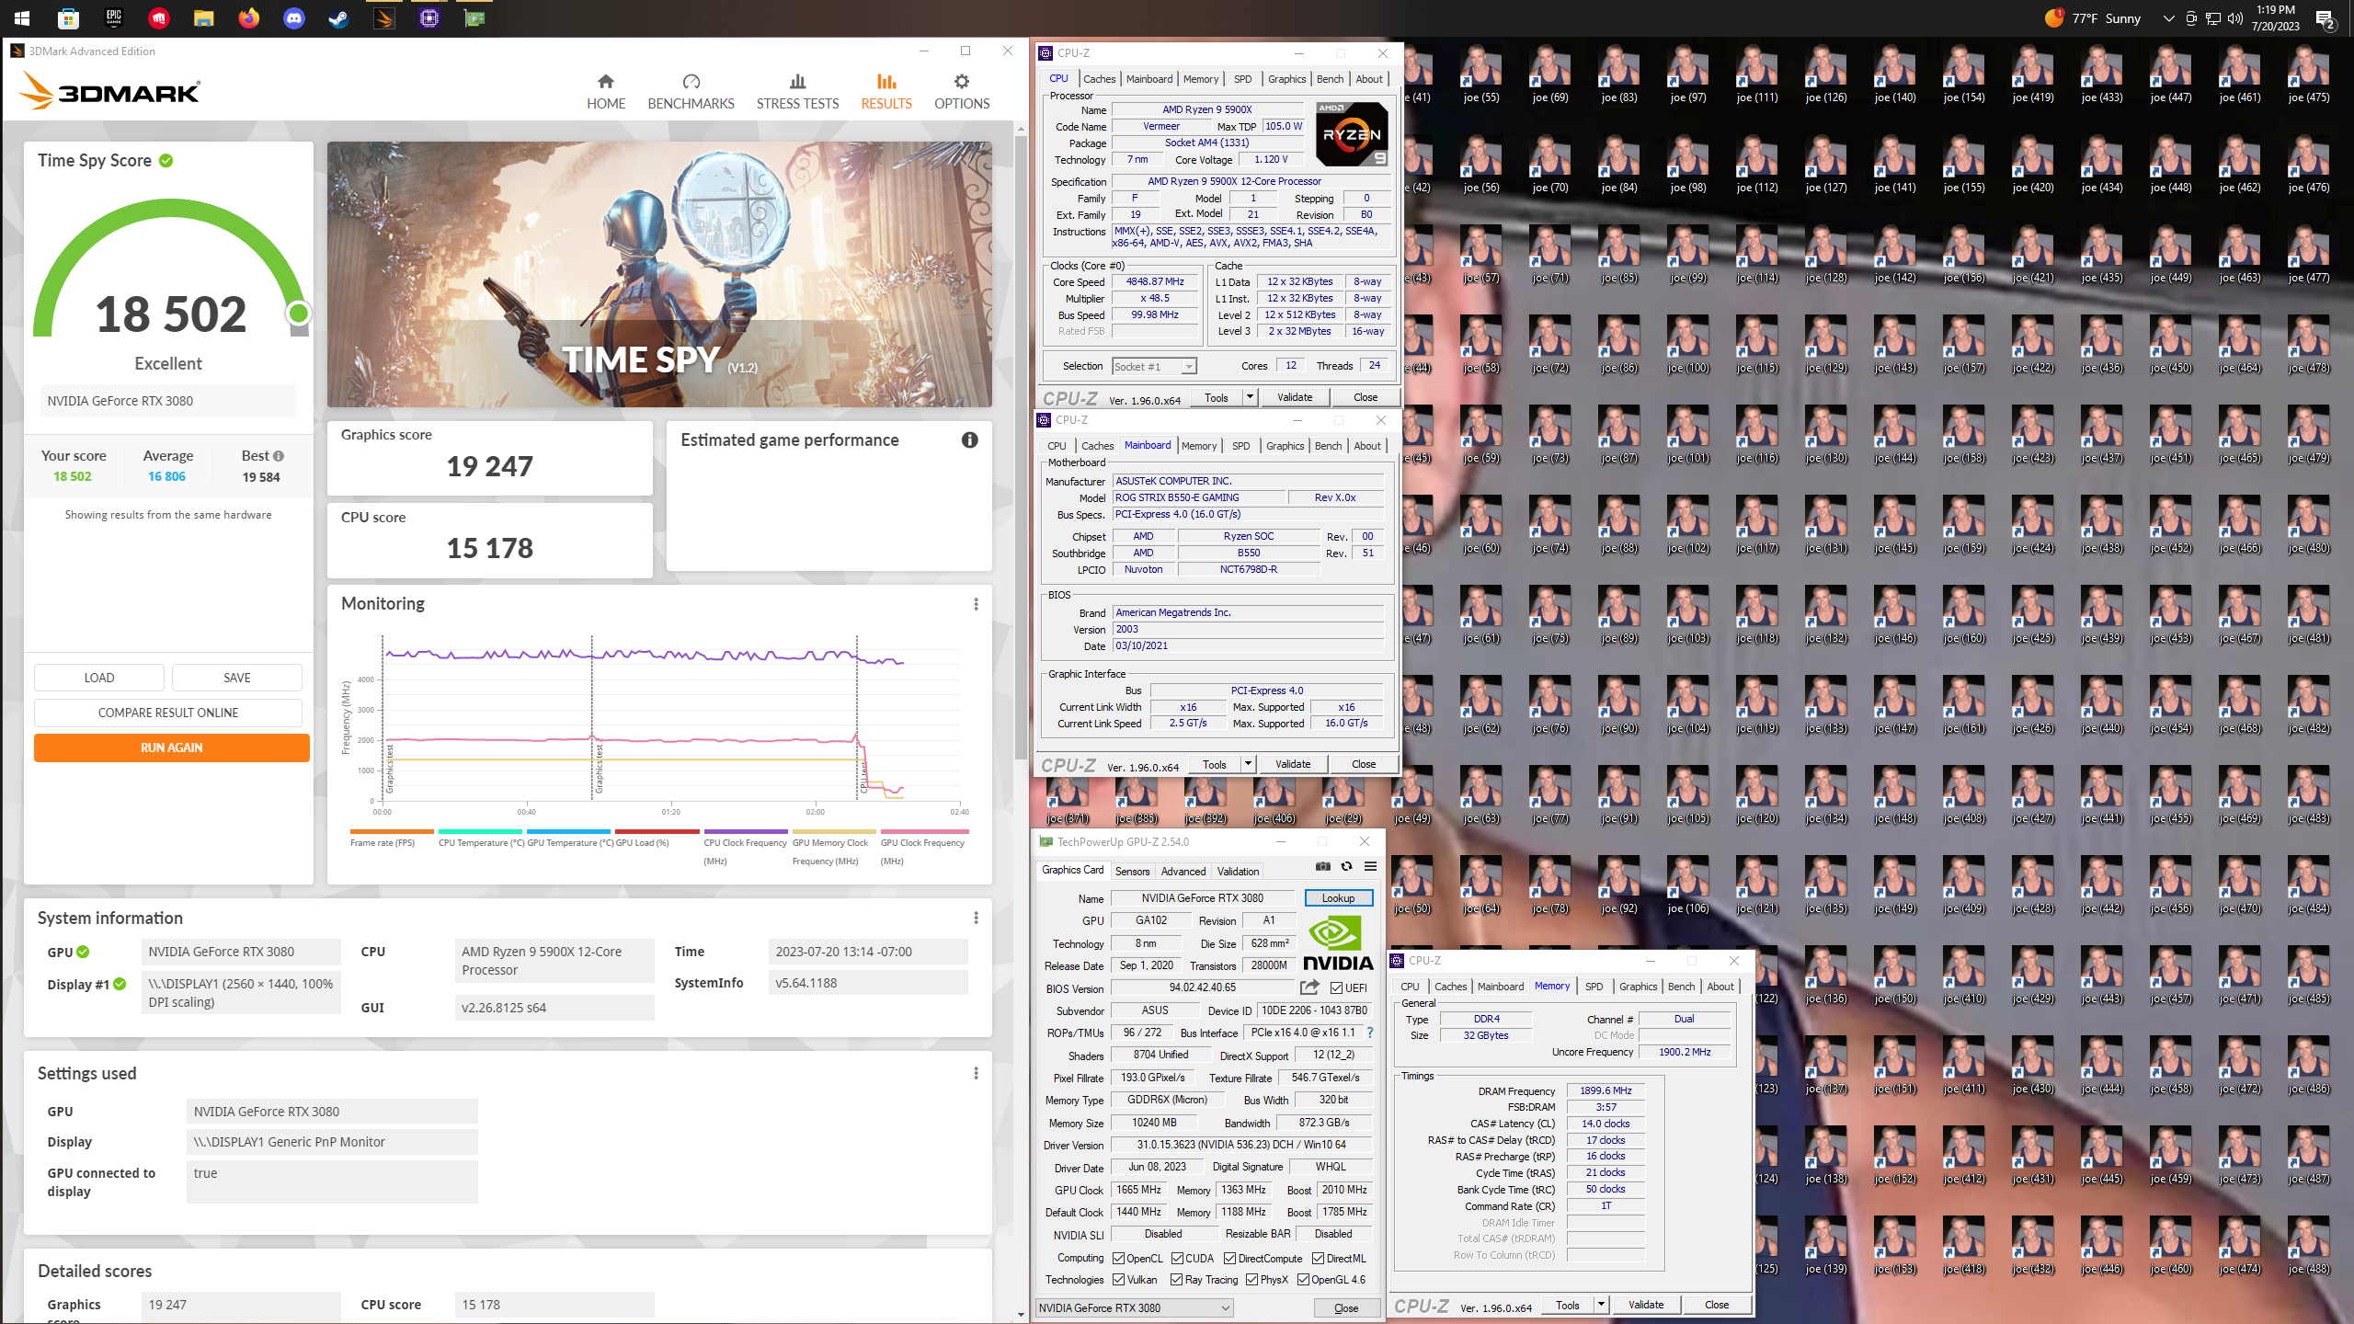2354x1324 pixels.
Task: Open 3DMark OPTIONS gear
Action: point(962,92)
